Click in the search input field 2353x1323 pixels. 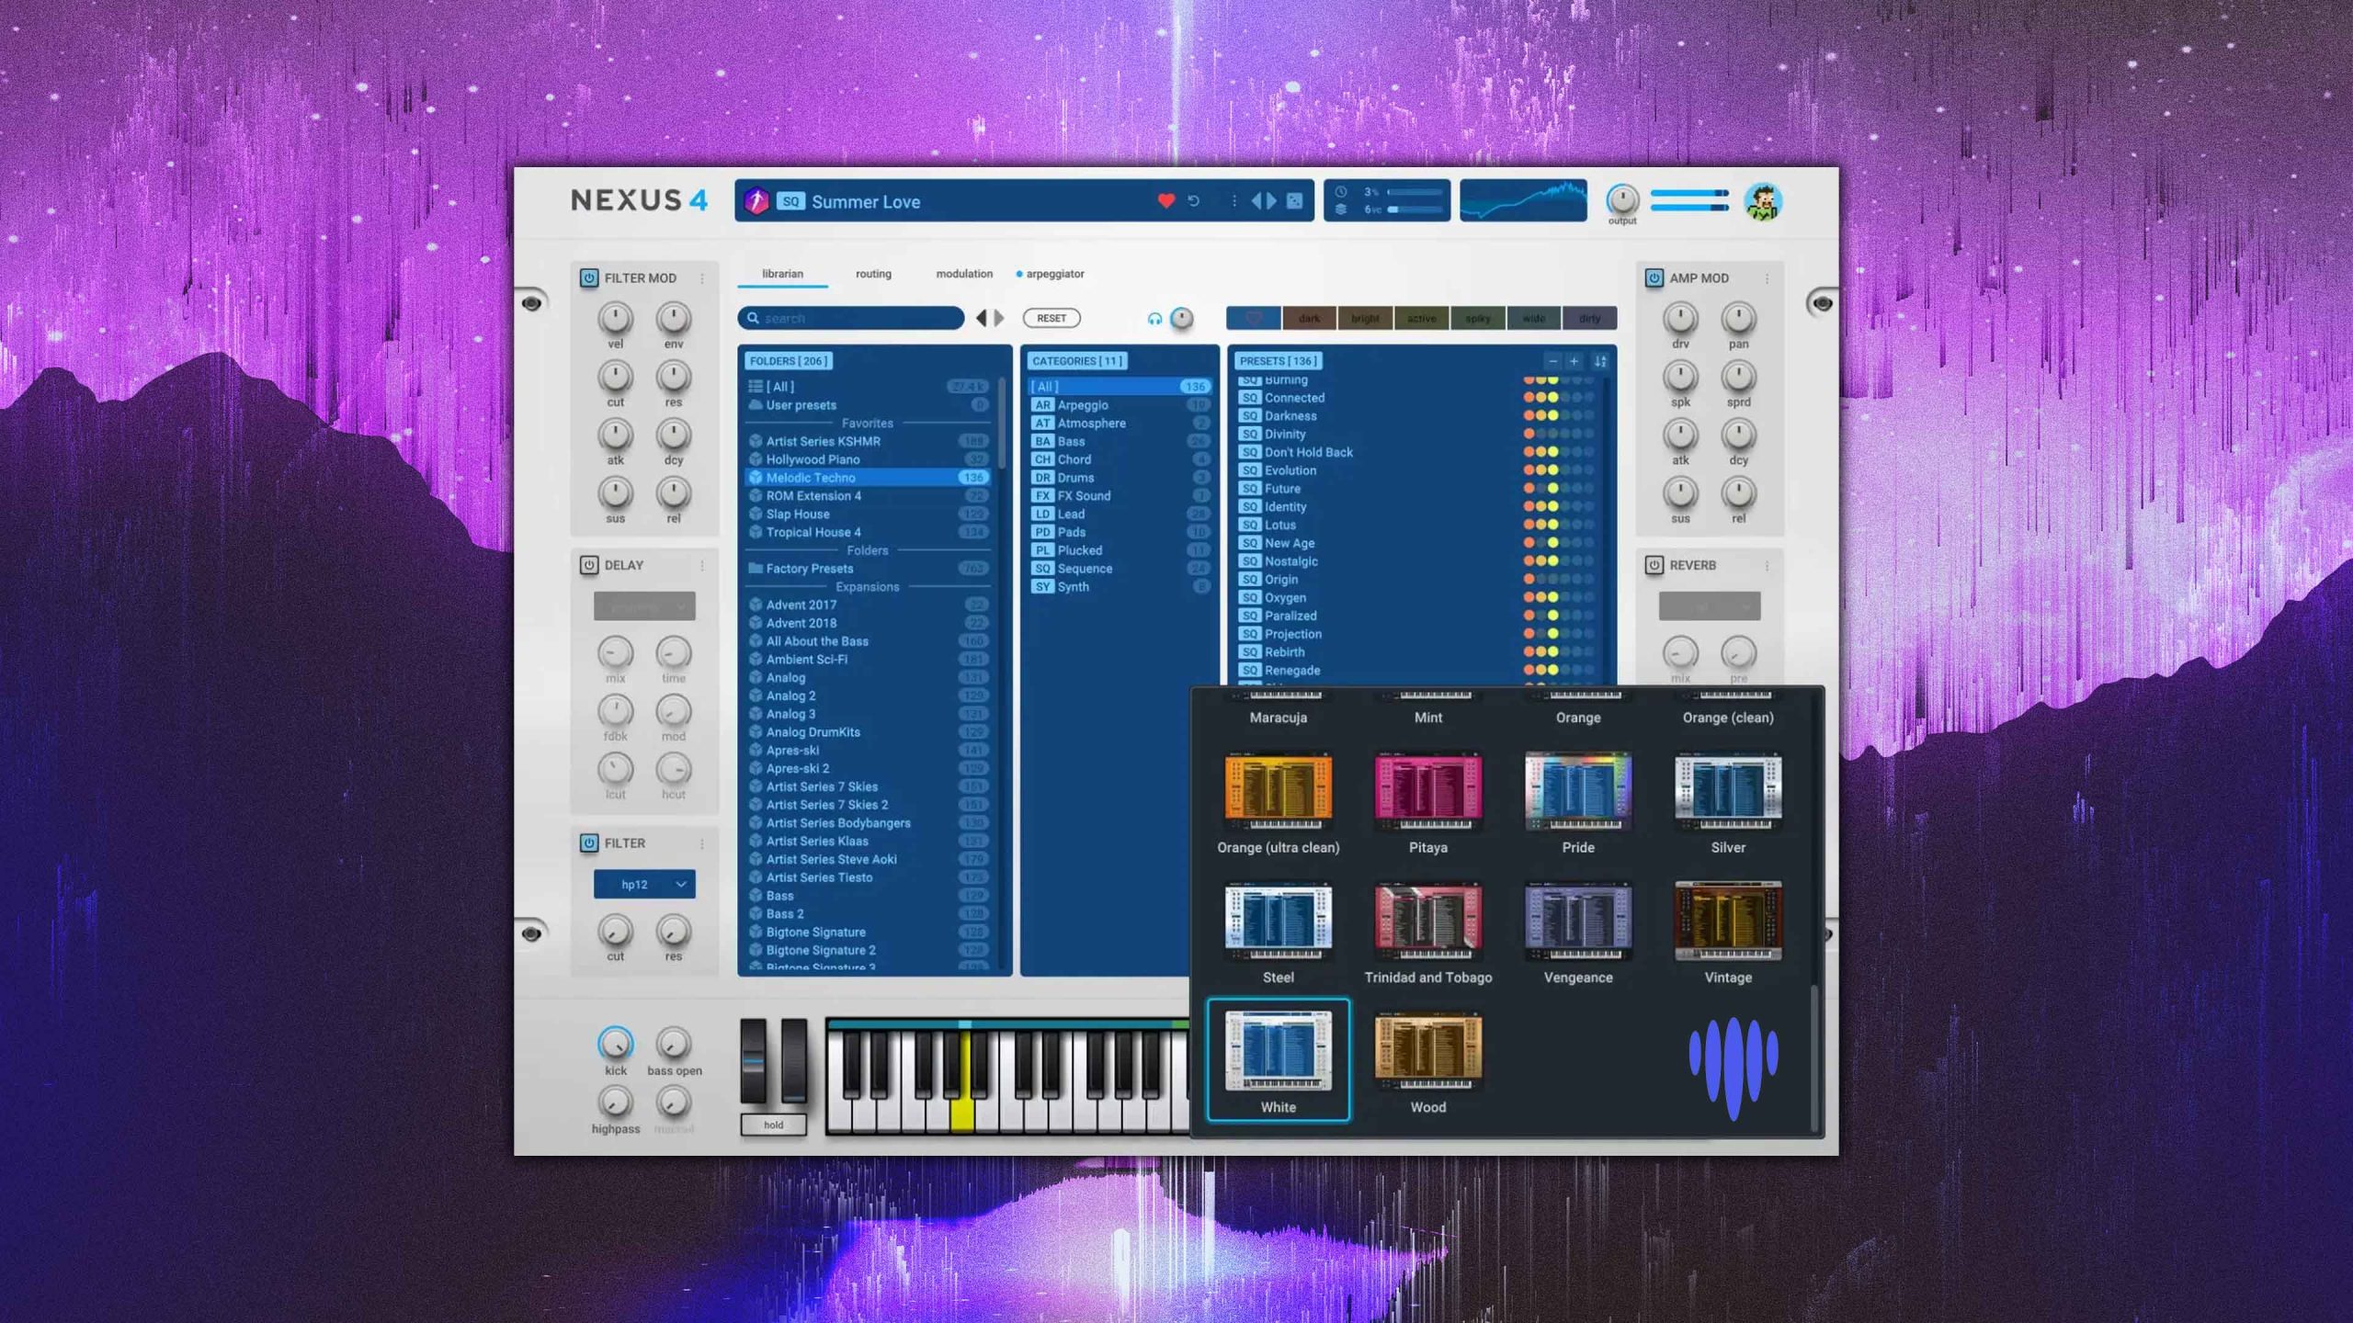pyautogui.click(x=851, y=318)
